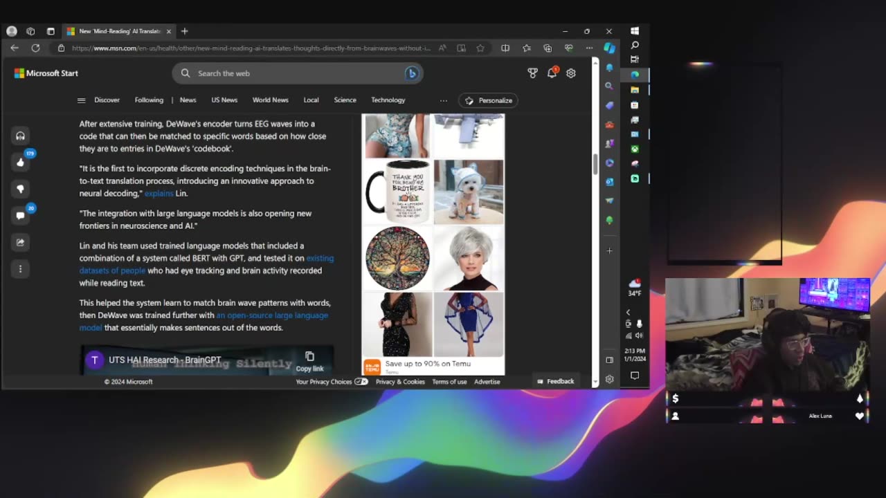Screen dimensions: 886x498
Task: Enter Immersive Reader mode
Action: click(x=461, y=48)
